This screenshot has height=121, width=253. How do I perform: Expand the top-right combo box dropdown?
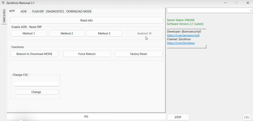pos(251,10)
